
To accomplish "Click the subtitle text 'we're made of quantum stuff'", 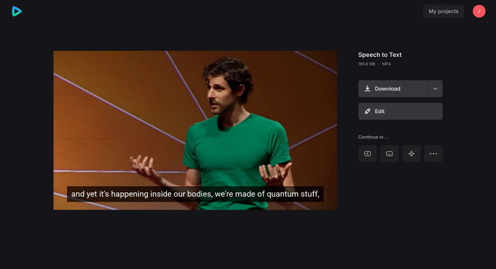I will tap(267, 194).
